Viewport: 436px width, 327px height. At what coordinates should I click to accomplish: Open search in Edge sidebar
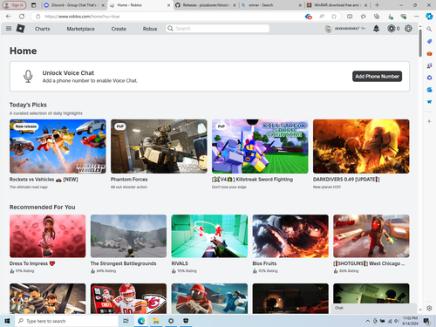(429, 29)
